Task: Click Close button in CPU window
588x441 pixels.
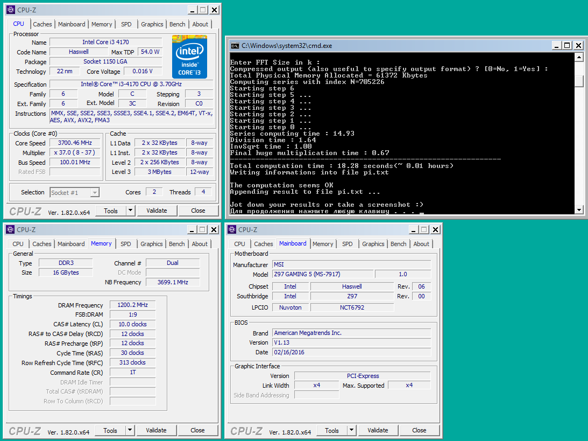Action: coord(198,211)
